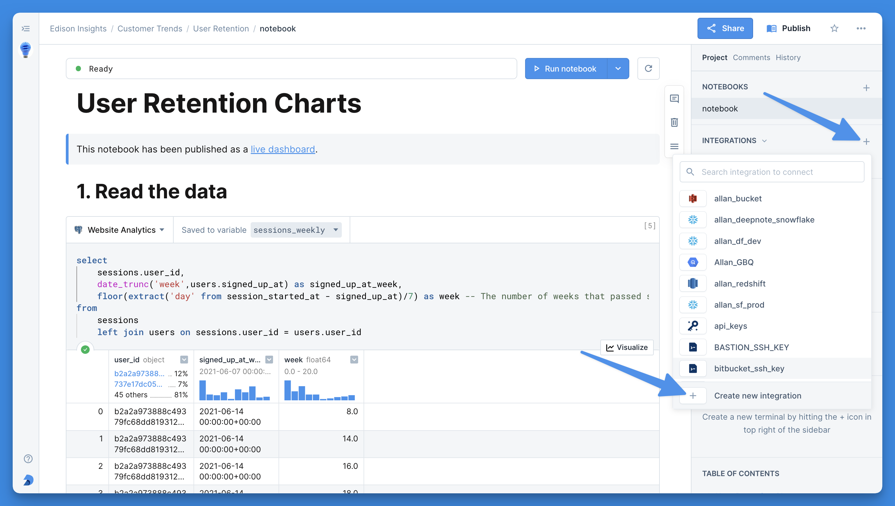Go to Customer Trends breadcrumb
The image size is (895, 506).
pyautogui.click(x=150, y=28)
